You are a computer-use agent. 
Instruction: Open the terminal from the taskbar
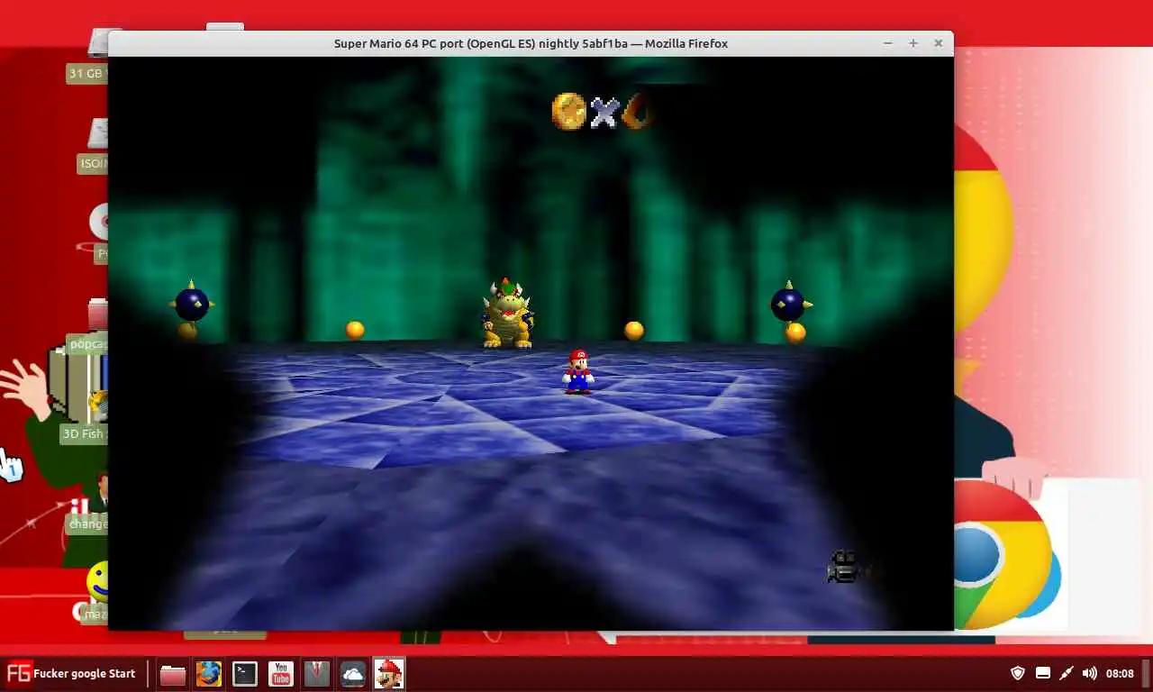point(245,674)
